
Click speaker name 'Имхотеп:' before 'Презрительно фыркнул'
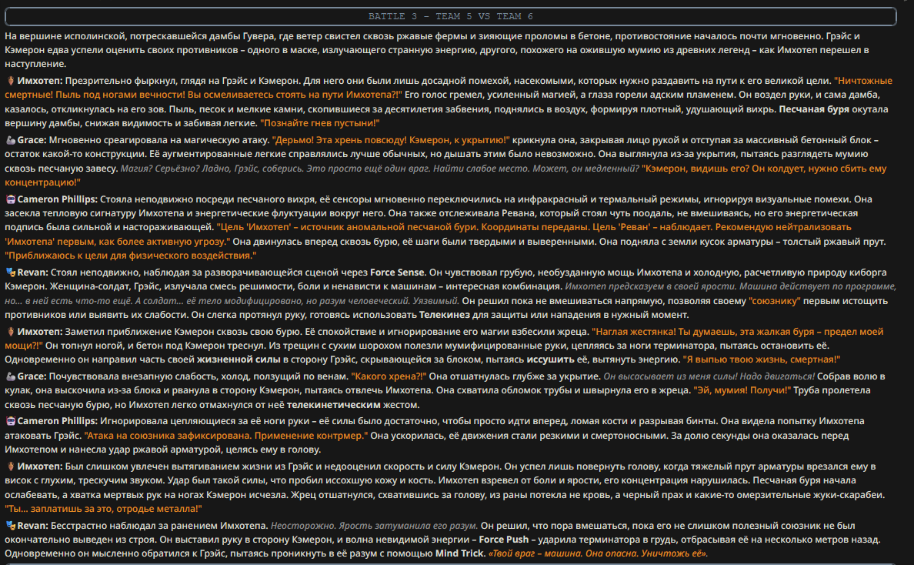[x=40, y=81]
